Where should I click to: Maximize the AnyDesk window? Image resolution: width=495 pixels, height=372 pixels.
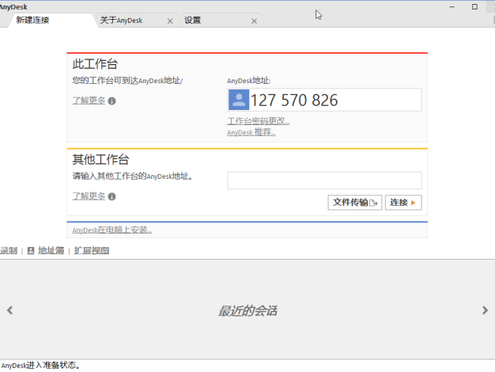(474, 6)
